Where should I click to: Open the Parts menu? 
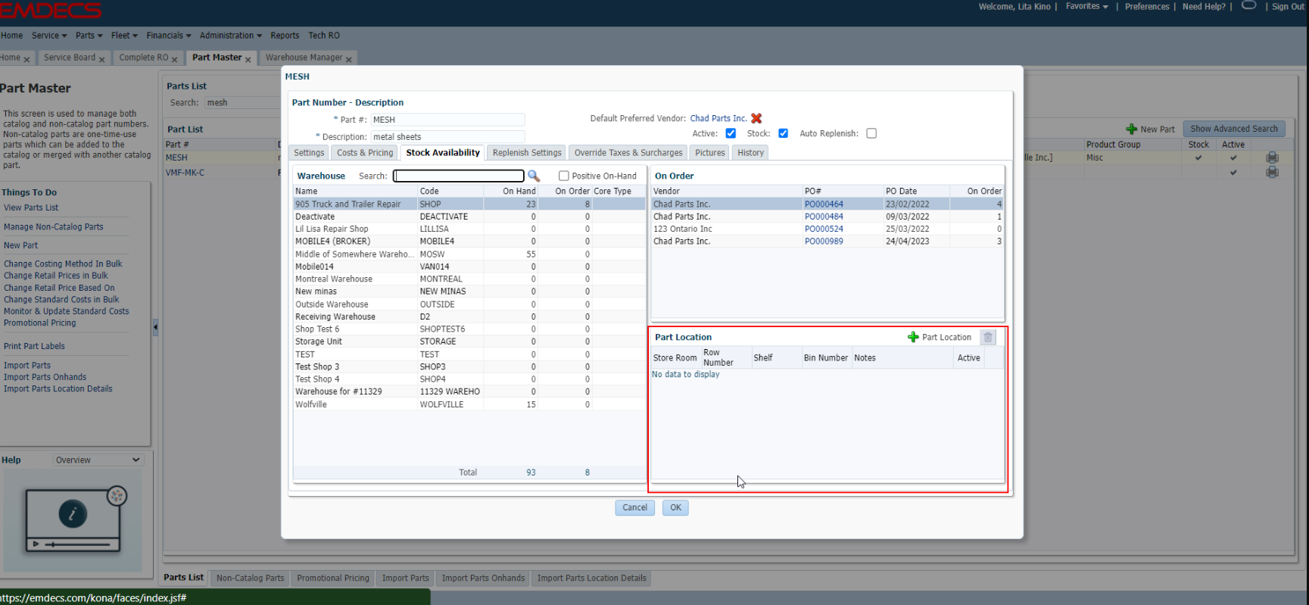pos(89,36)
